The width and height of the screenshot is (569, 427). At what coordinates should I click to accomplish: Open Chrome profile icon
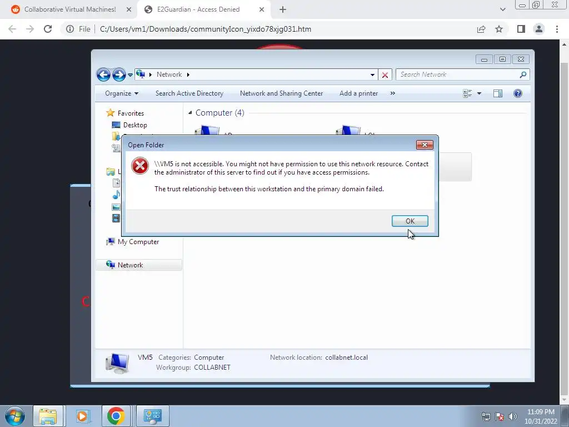pos(539,29)
